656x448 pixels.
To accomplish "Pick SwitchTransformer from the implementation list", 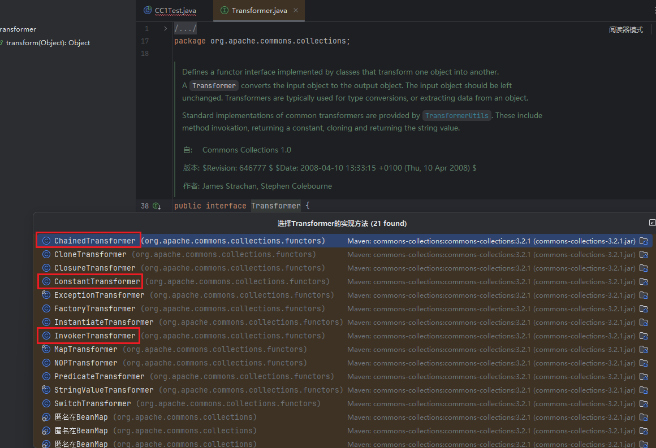I will click(x=92, y=403).
